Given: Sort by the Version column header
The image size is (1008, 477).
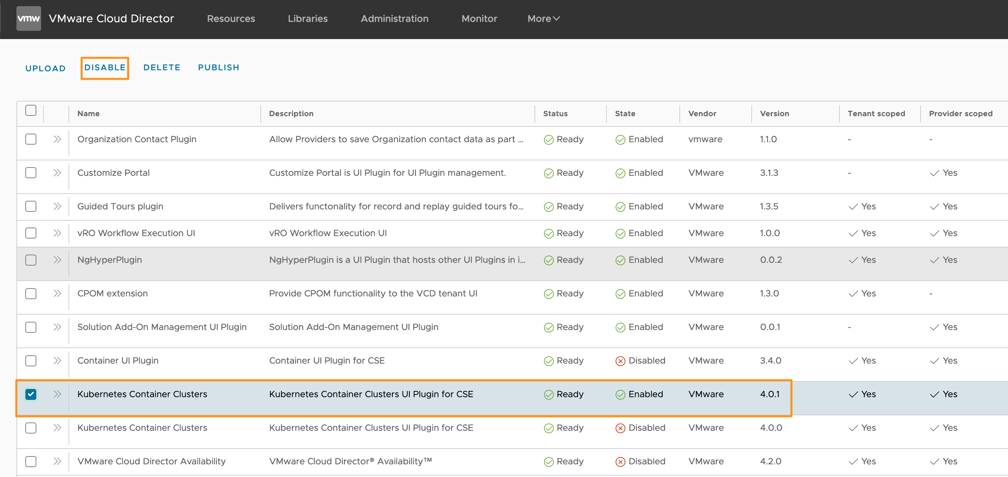Looking at the screenshot, I should pos(774,114).
